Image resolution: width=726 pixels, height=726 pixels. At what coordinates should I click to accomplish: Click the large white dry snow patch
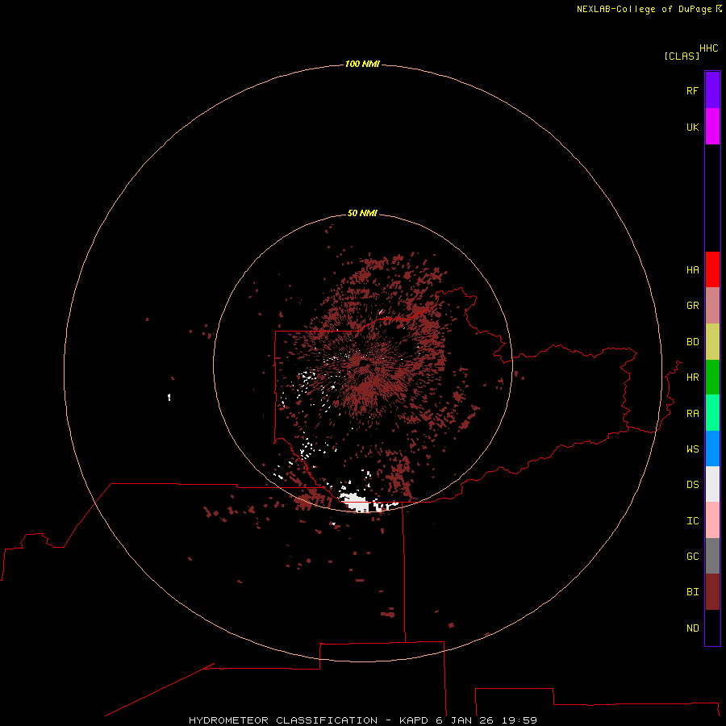[x=356, y=502]
